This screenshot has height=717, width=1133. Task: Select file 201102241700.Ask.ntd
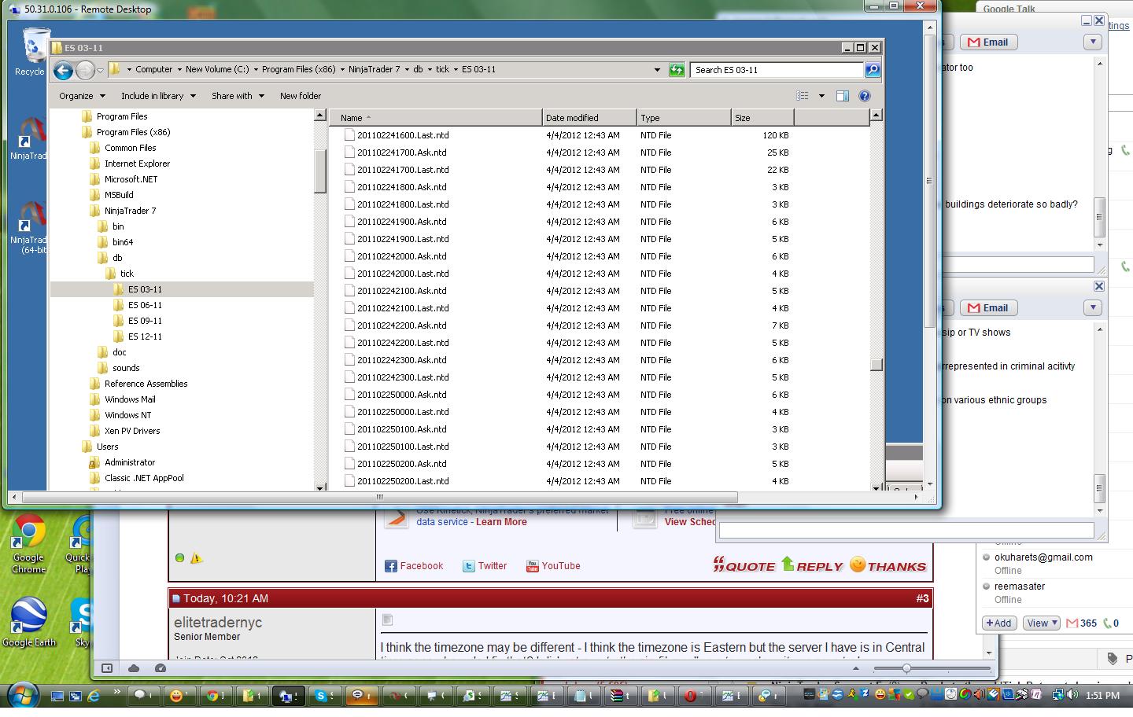[401, 153]
